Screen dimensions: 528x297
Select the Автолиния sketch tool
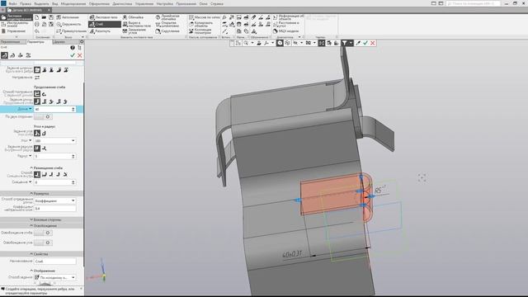[68, 17]
